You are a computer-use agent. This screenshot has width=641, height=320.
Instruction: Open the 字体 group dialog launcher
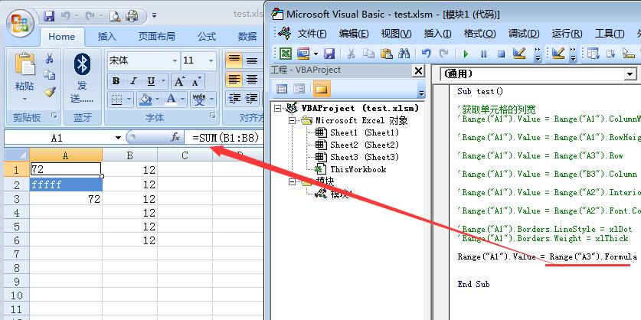pyautogui.click(x=213, y=116)
